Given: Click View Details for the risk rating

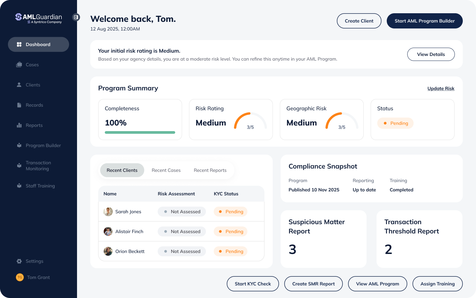Looking at the screenshot, I should 431,54.
